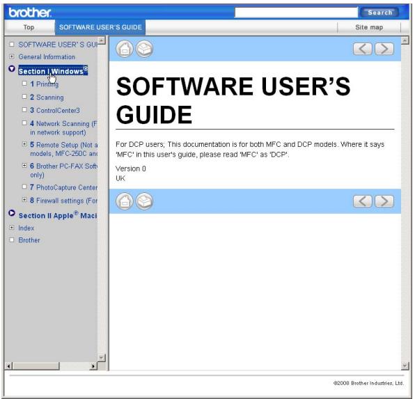Viewport: 415px width, 399px height.
Task: Click the box icon beside 7 PhotoCapture Center
Action: click(x=24, y=187)
